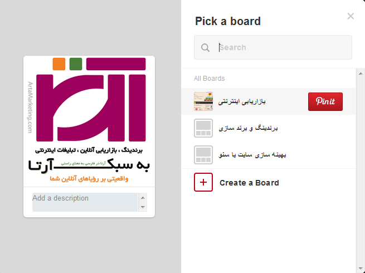Click the orange square in the logo
Image resolution: width=365 pixels, height=273 pixels.
coord(59,64)
